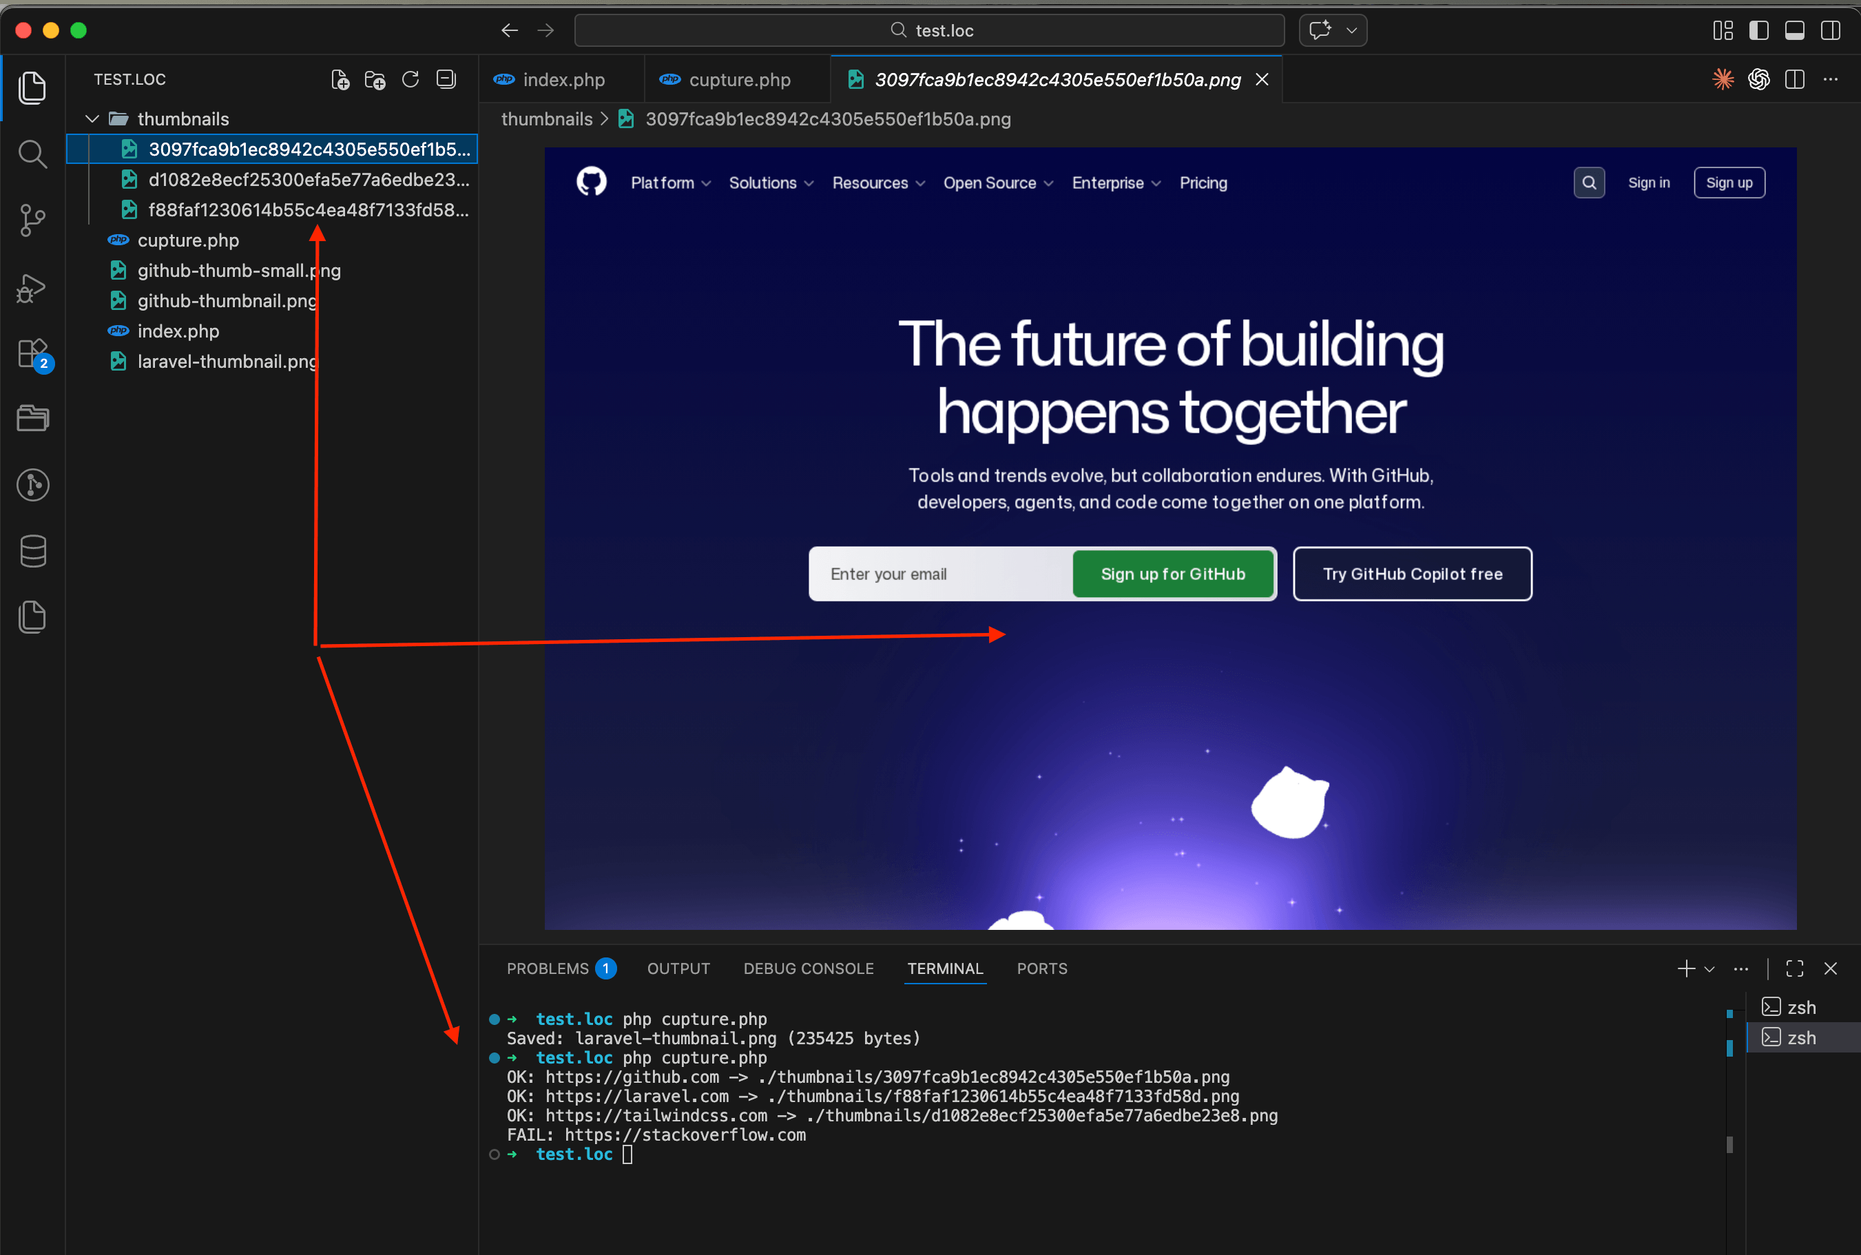Toggle the bottom Panel visibility
Screen dimensions: 1861x1255
click(x=1794, y=30)
